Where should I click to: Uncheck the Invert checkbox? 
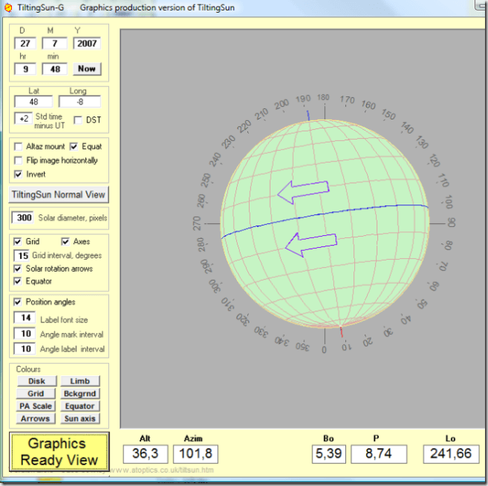tap(19, 174)
